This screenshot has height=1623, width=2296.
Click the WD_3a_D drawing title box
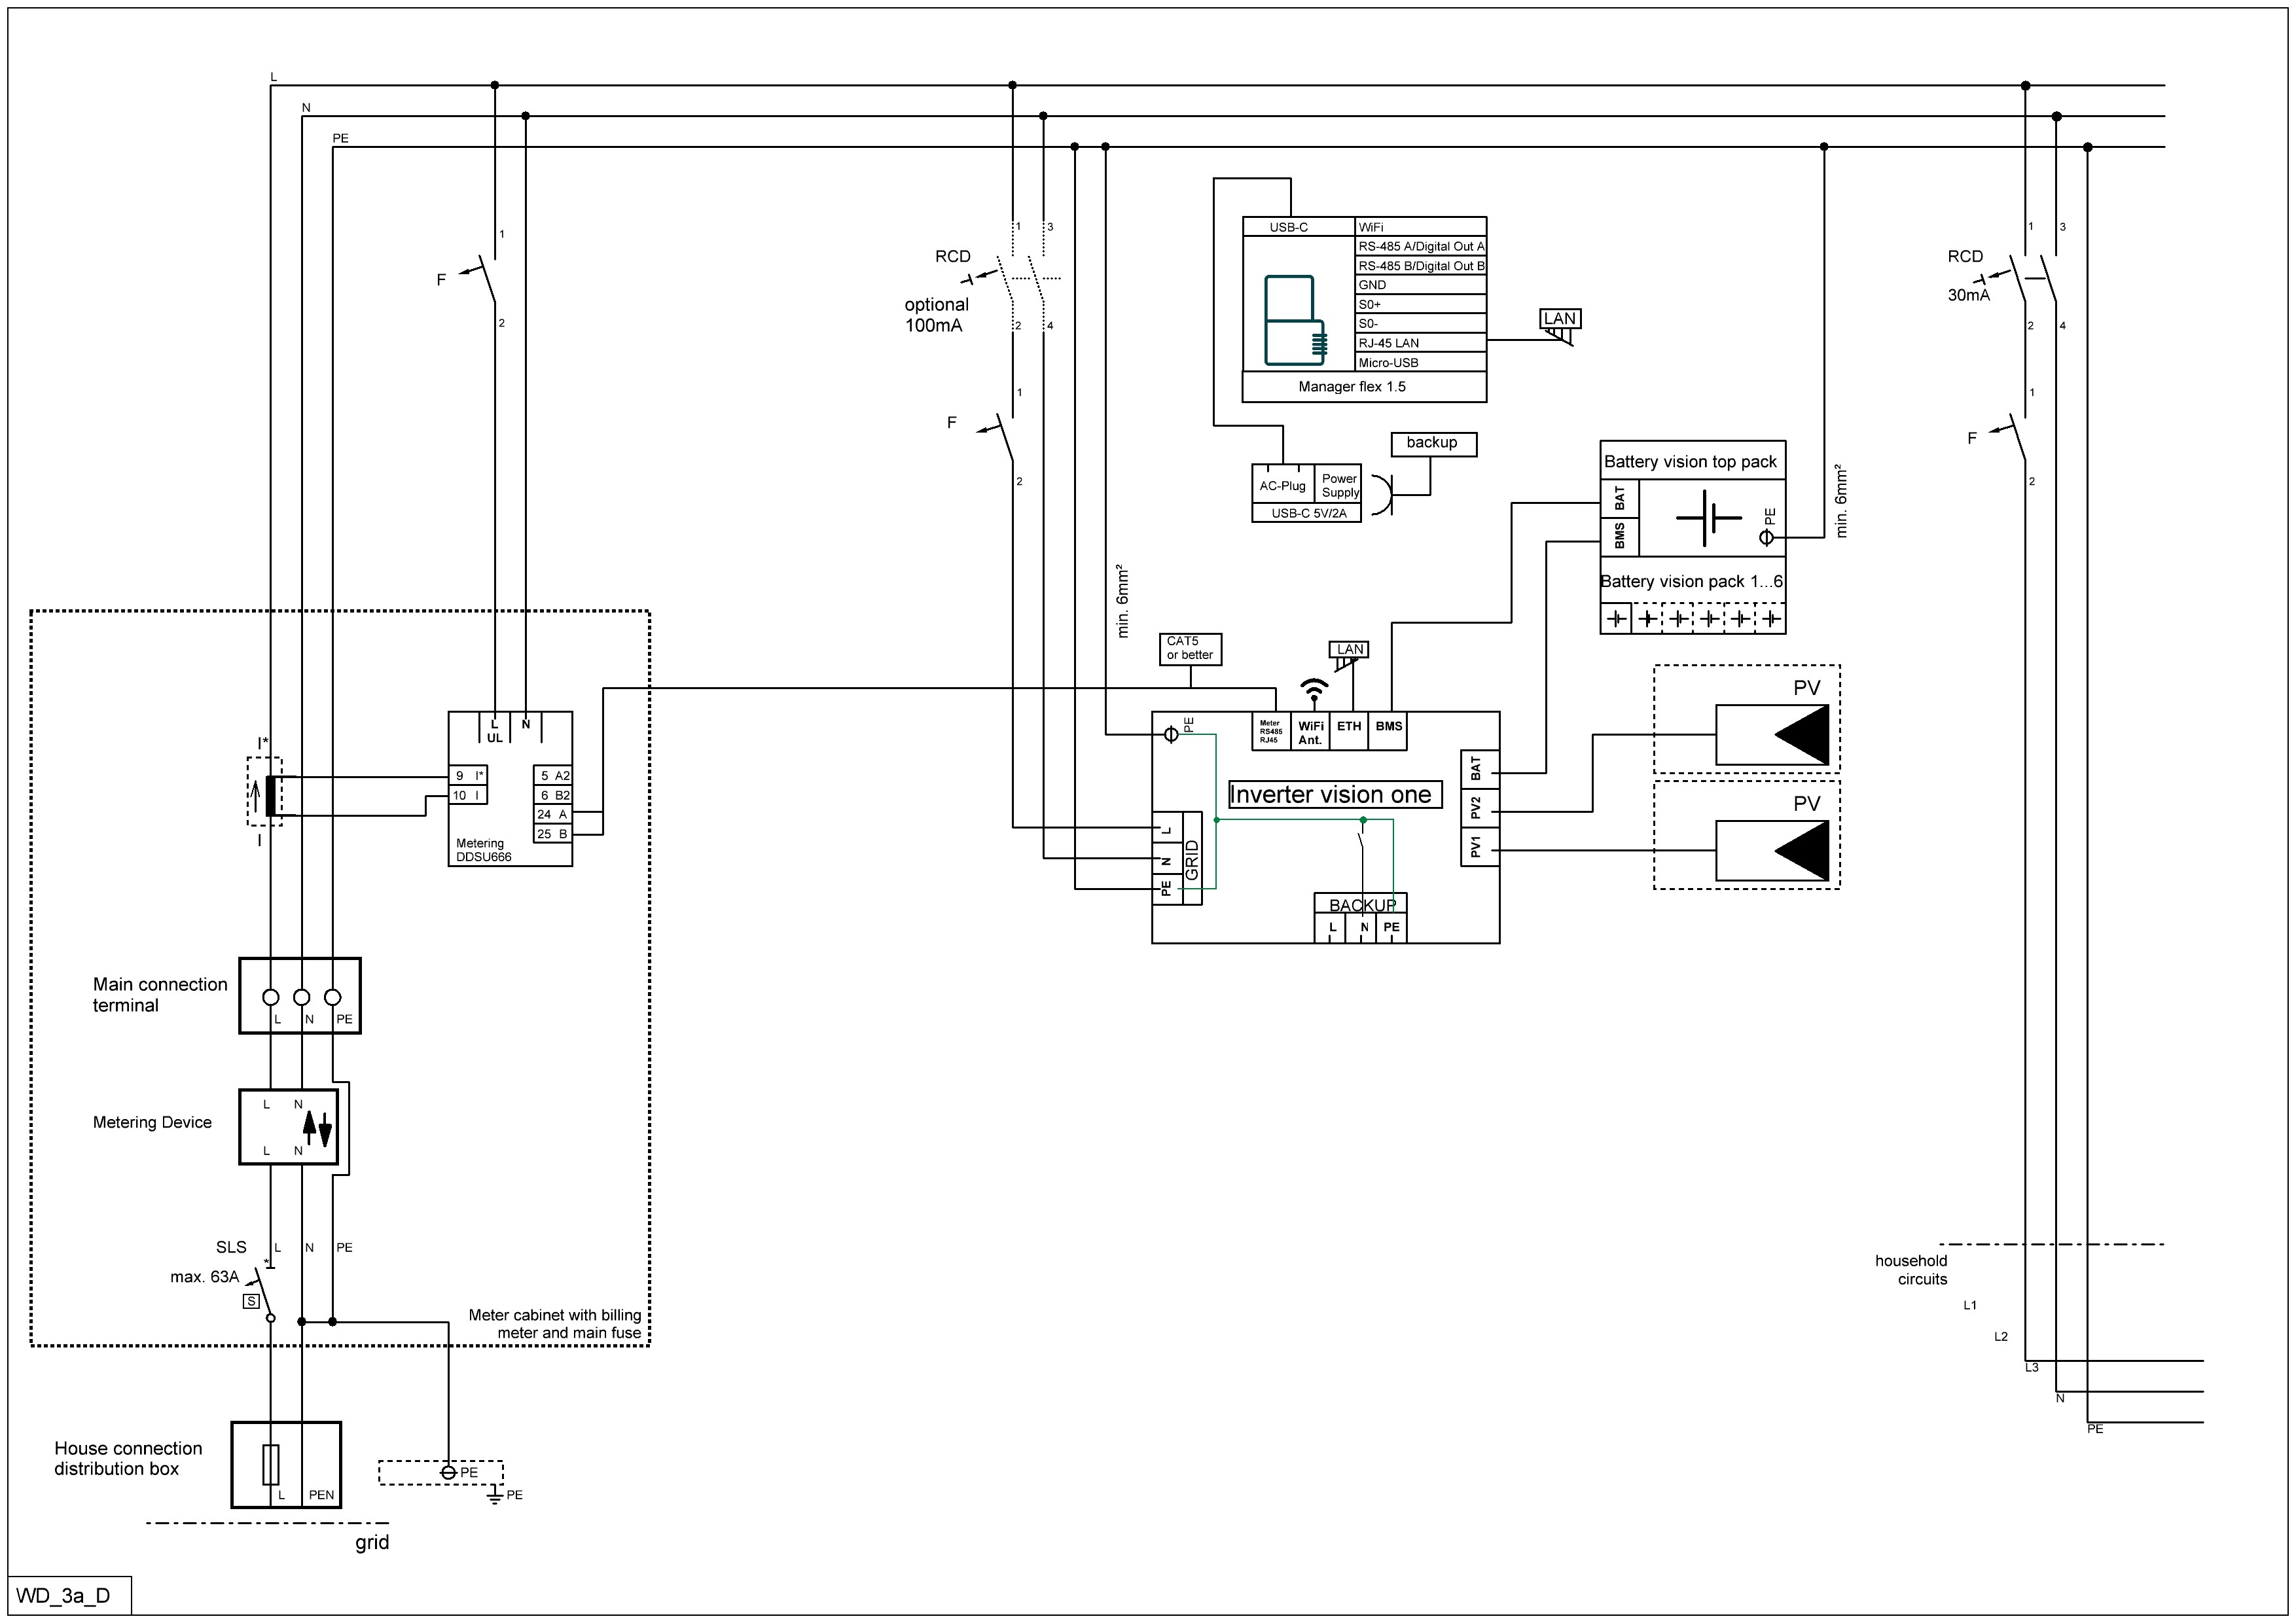[69, 1595]
